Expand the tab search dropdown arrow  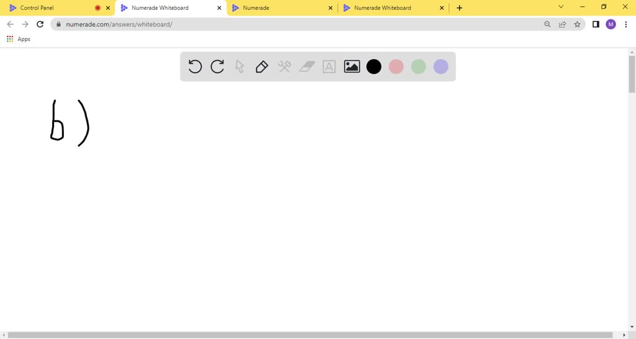coord(561,7)
